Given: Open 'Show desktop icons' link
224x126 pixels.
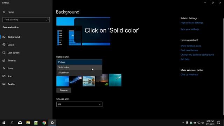Looking at the screenshot, I should 191,46.
